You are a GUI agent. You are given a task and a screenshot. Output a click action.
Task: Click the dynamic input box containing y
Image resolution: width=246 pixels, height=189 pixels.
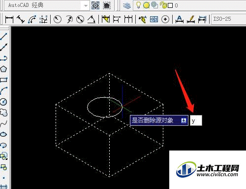click(196, 120)
